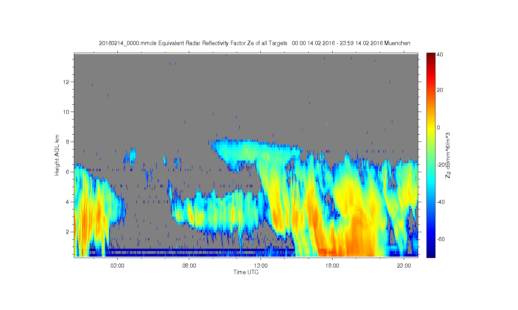Click the colorbar value '20'

click(x=440, y=90)
